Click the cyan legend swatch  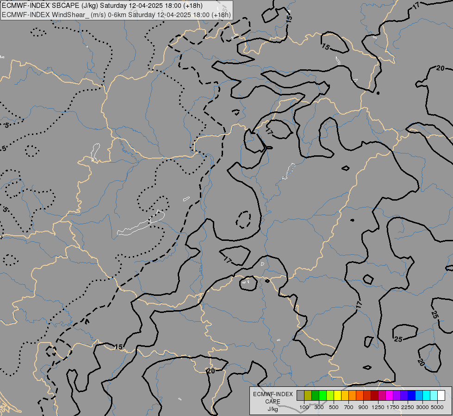(426, 395)
